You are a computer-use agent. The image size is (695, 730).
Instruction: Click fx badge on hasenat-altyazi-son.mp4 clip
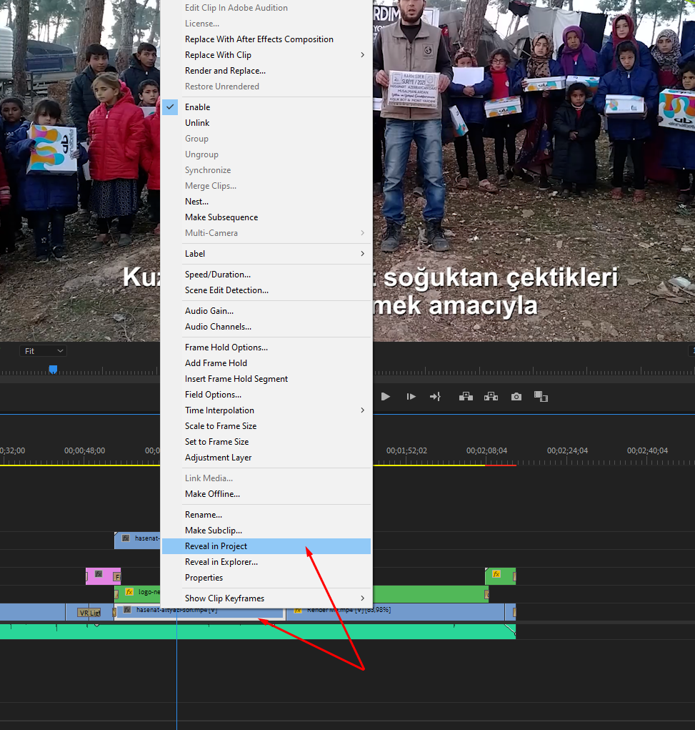[127, 609]
